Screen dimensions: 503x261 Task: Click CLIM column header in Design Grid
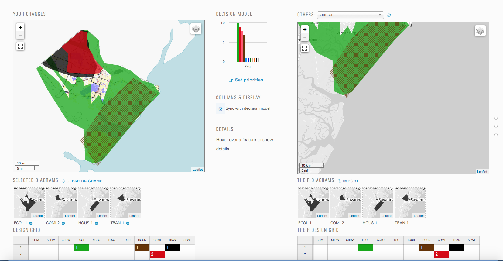(36, 240)
